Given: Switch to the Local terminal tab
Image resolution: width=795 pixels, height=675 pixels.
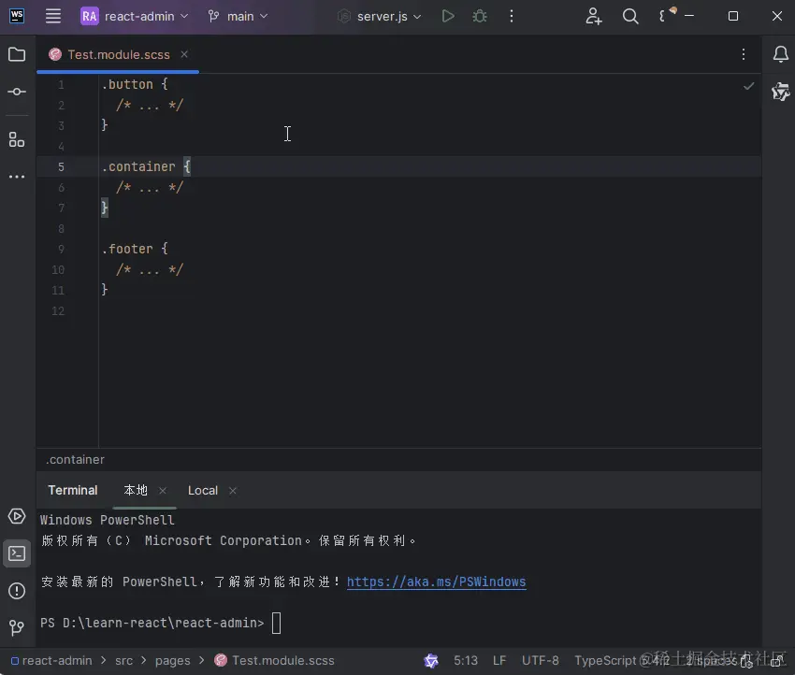Looking at the screenshot, I should tap(203, 491).
